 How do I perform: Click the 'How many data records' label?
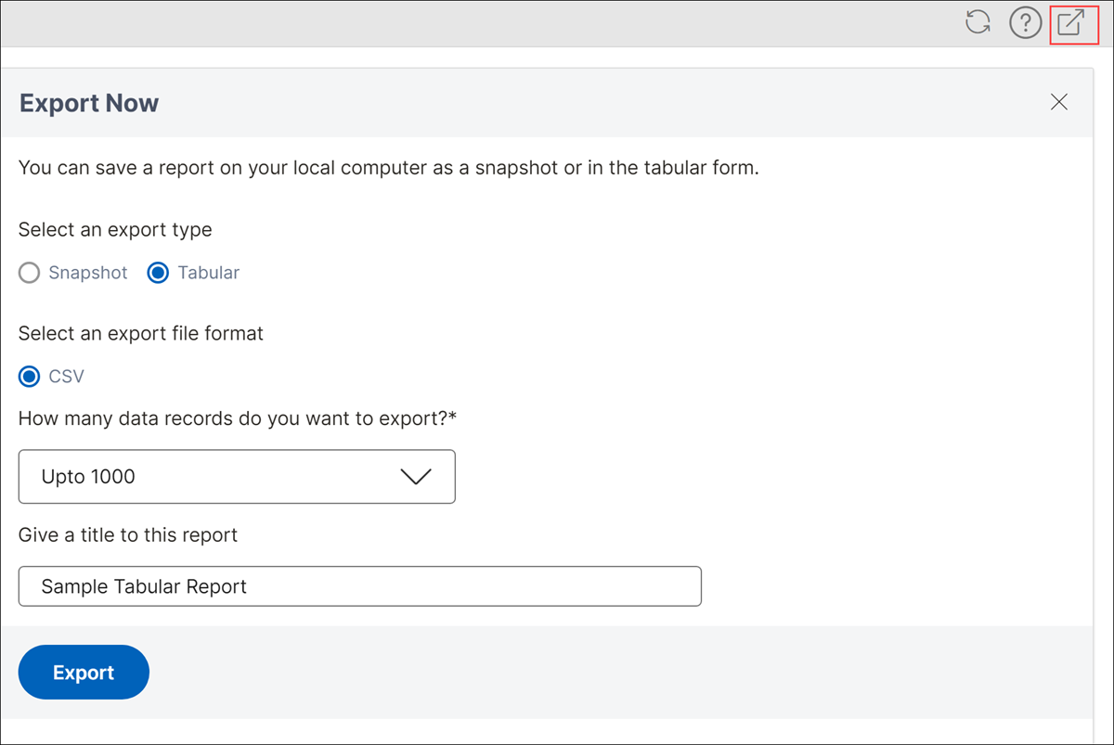click(238, 417)
